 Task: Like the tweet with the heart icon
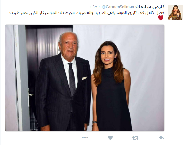pyautogui.click(x=110, y=138)
